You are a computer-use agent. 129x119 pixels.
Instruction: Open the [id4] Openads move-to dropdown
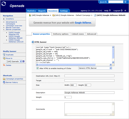[x=14, y=61]
